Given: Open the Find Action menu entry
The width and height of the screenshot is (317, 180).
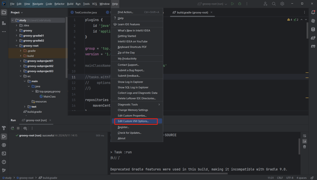Looking at the screenshot, I should tap(137, 12).
